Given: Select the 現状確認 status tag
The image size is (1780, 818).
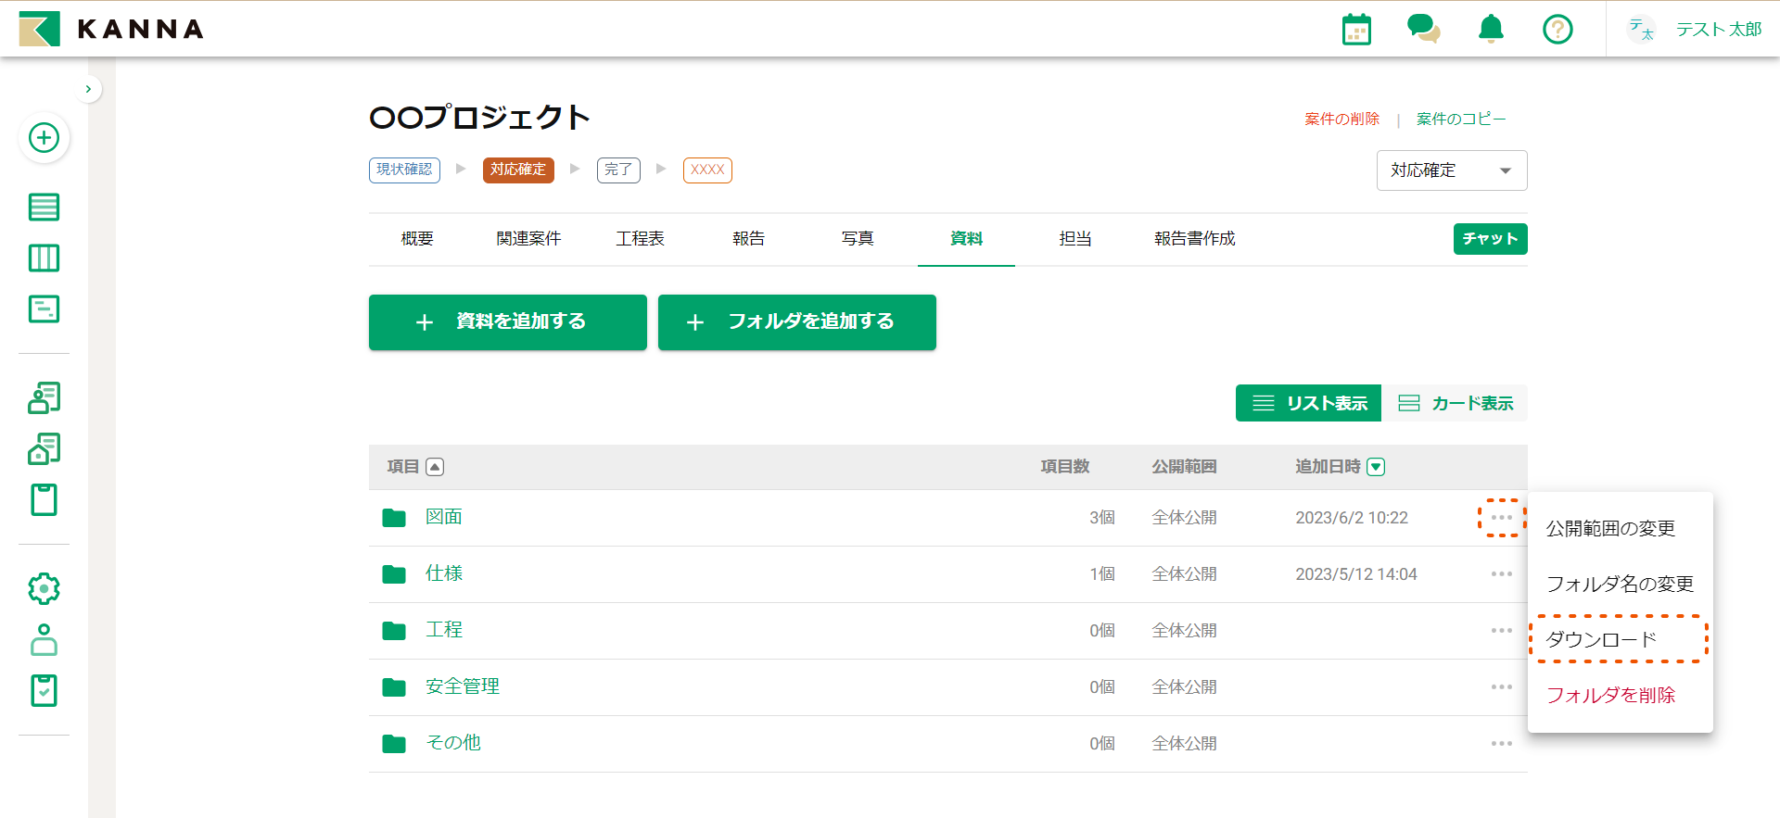Looking at the screenshot, I should (404, 170).
